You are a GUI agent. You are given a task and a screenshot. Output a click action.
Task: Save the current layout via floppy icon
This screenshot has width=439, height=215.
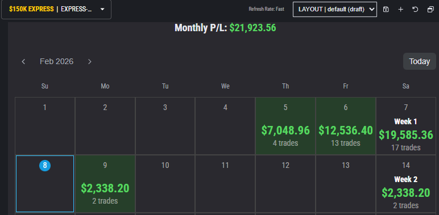click(x=386, y=10)
